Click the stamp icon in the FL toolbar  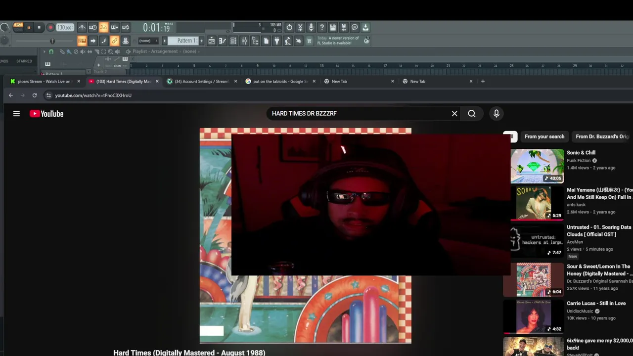click(x=126, y=41)
